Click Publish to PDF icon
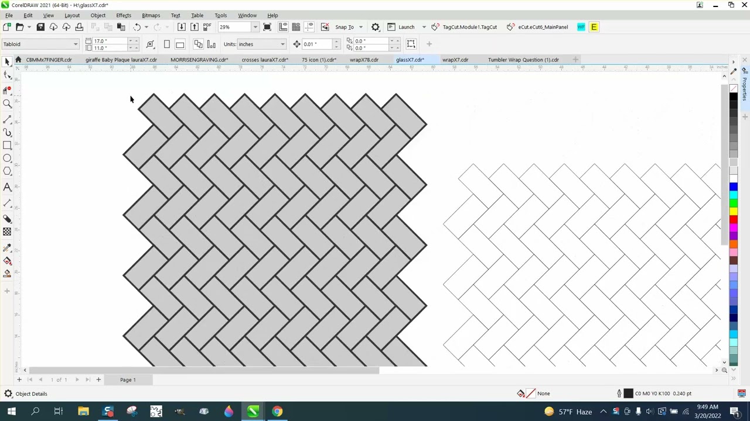750x421 pixels. [207, 27]
